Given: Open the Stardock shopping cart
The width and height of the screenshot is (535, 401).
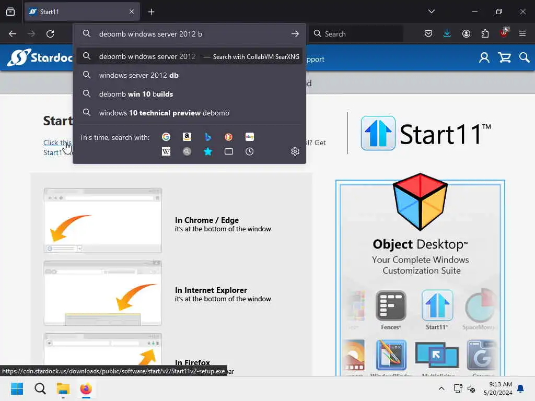Looking at the screenshot, I should tap(505, 57).
